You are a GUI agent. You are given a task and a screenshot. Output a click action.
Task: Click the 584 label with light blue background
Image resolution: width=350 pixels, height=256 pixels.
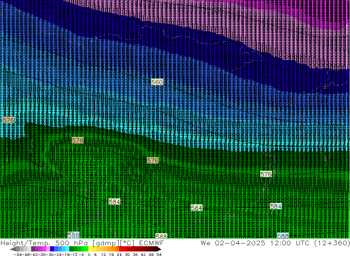pos(276,206)
